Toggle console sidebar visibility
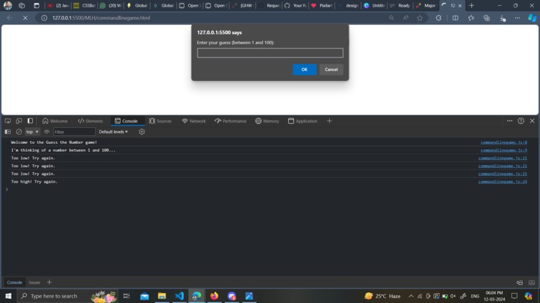The image size is (540, 303). coord(7,132)
